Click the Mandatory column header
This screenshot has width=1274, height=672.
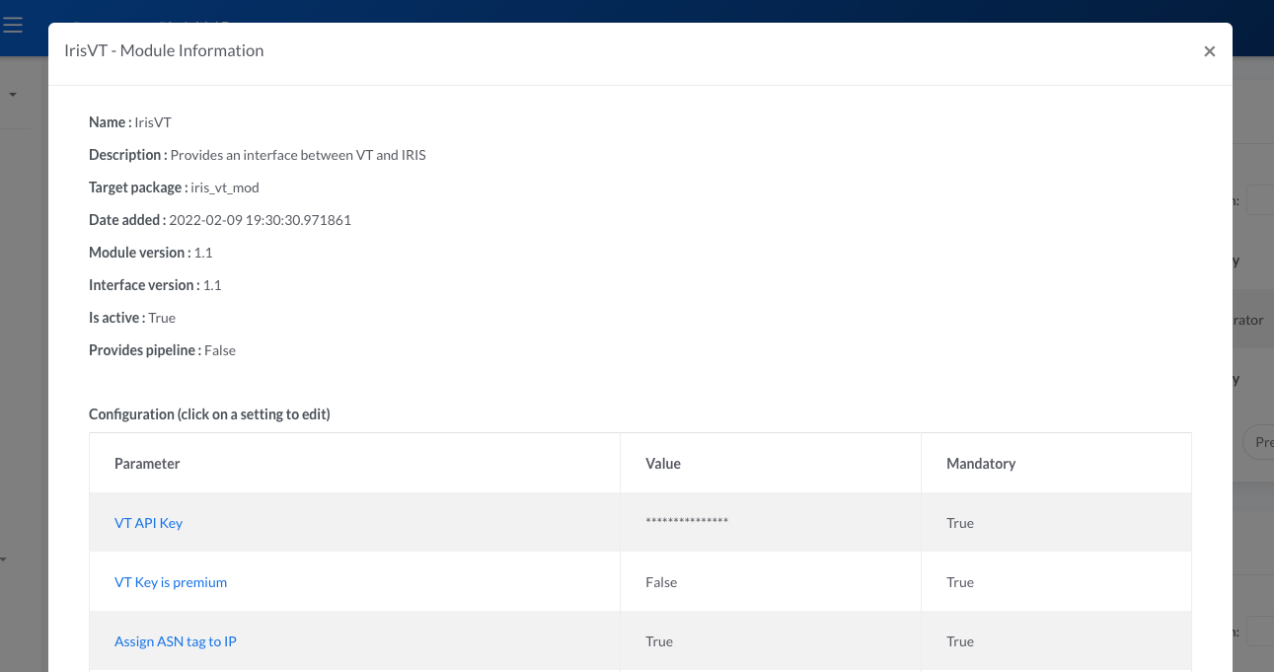(x=980, y=463)
